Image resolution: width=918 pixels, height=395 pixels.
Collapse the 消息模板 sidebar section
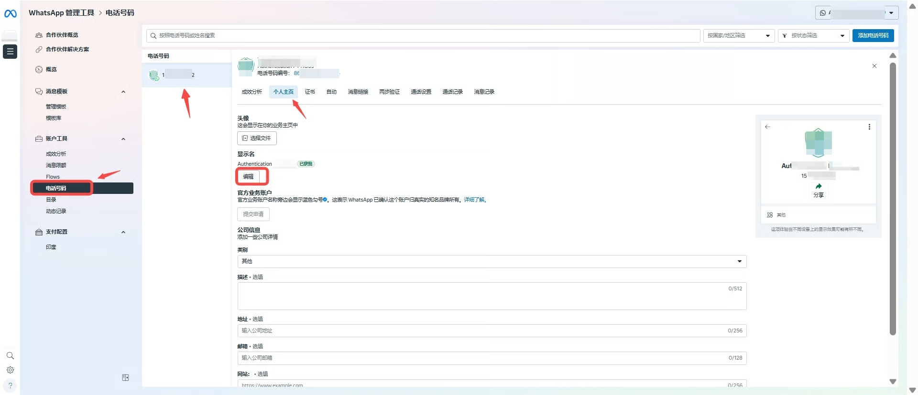coord(123,92)
